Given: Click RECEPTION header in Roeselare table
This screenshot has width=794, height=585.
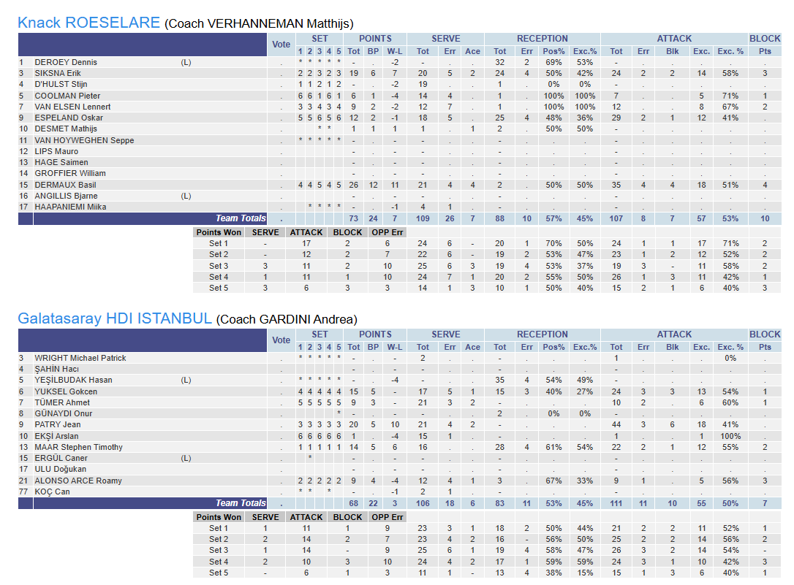Looking at the screenshot, I should tap(542, 39).
